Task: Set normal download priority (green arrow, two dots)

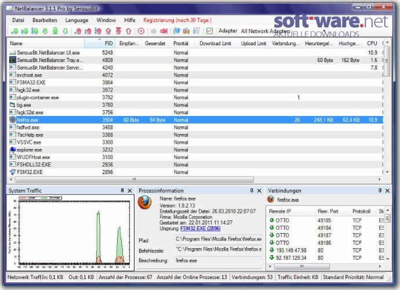Action: 24,31
